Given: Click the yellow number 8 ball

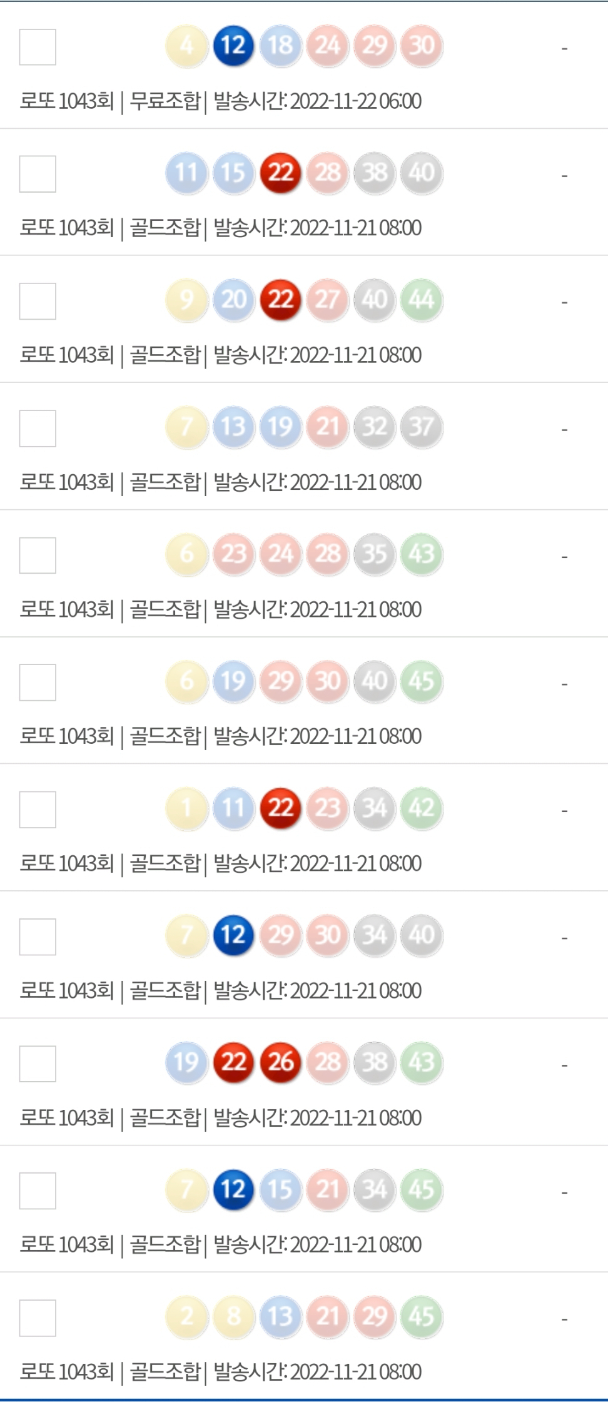Looking at the screenshot, I should pyautogui.click(x=233, y=1316).
